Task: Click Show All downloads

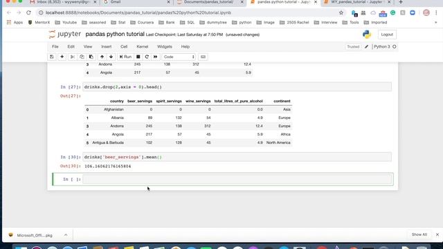Action: tap(419, 234)
